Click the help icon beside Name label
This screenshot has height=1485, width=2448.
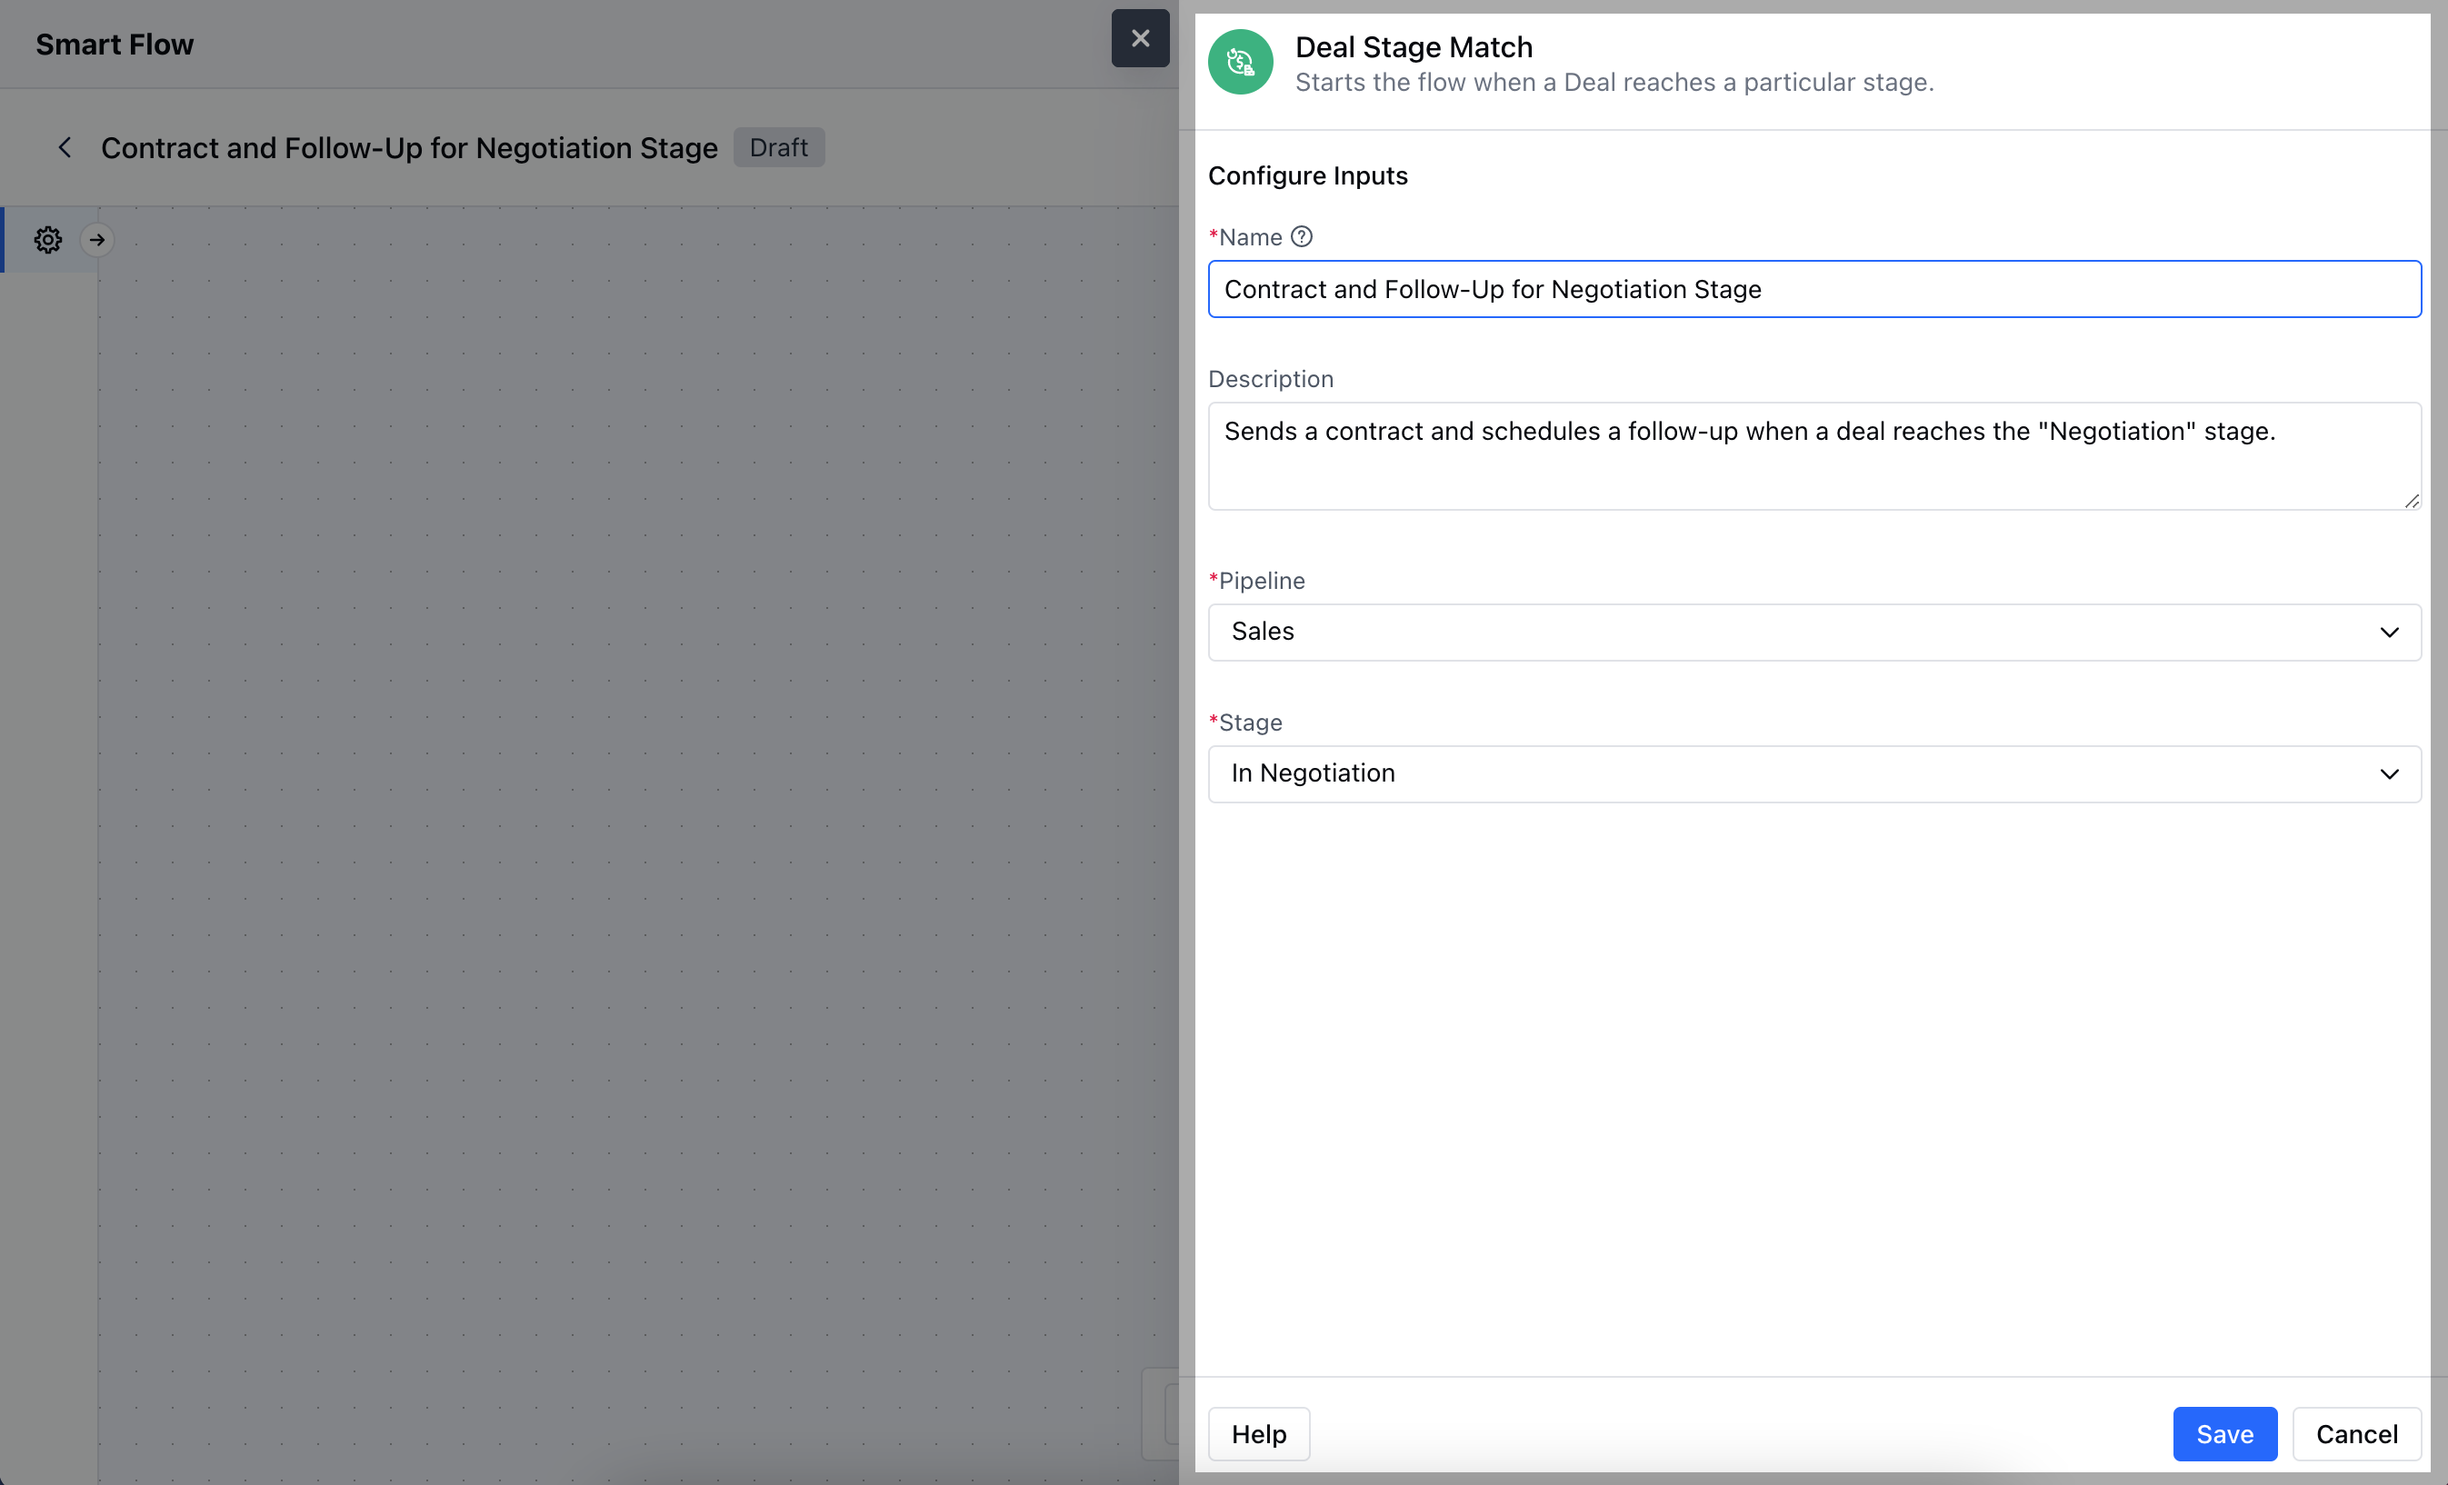[1301, 236]
